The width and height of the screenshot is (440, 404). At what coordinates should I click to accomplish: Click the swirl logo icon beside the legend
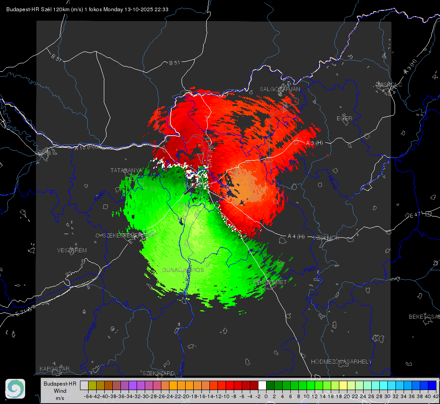pyautogui.click(x=15, y=389)
